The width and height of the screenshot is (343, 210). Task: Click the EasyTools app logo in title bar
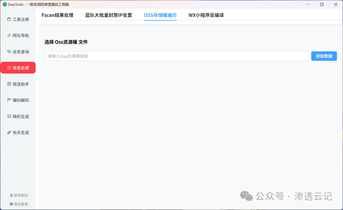(x=5, y=4)
